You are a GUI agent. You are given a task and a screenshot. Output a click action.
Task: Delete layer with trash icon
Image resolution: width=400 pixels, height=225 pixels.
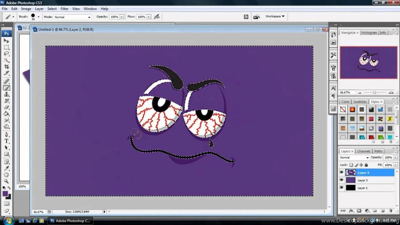(391, 211)
